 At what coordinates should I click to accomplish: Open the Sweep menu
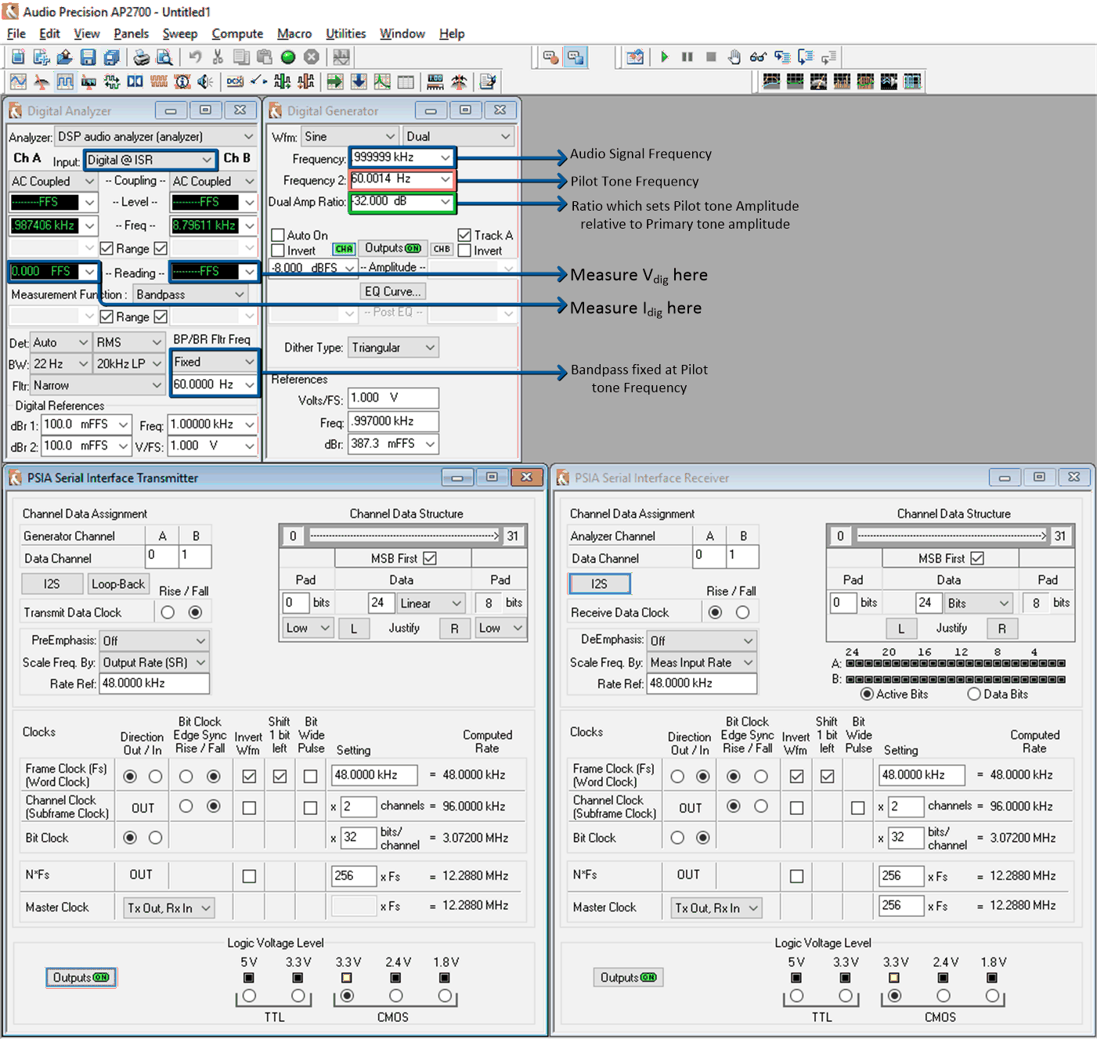pyautogui.click(x=179, y=34)
